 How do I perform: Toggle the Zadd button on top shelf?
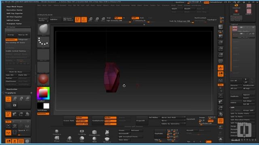click(135, 18)
